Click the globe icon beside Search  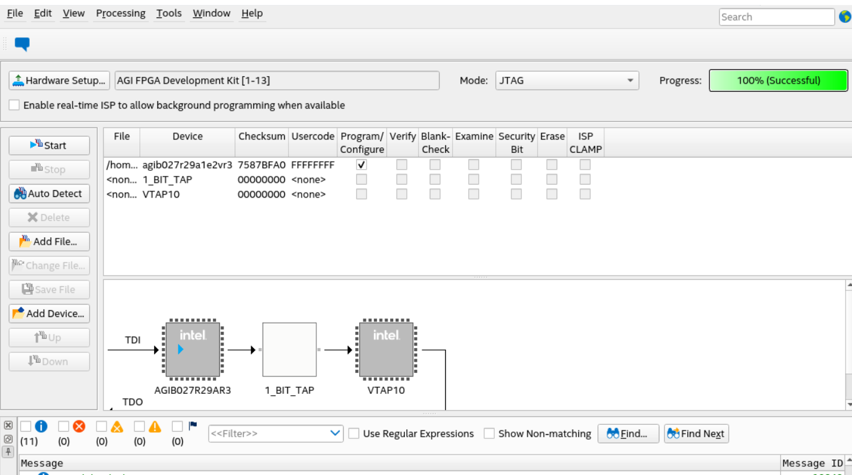[845, 17]
